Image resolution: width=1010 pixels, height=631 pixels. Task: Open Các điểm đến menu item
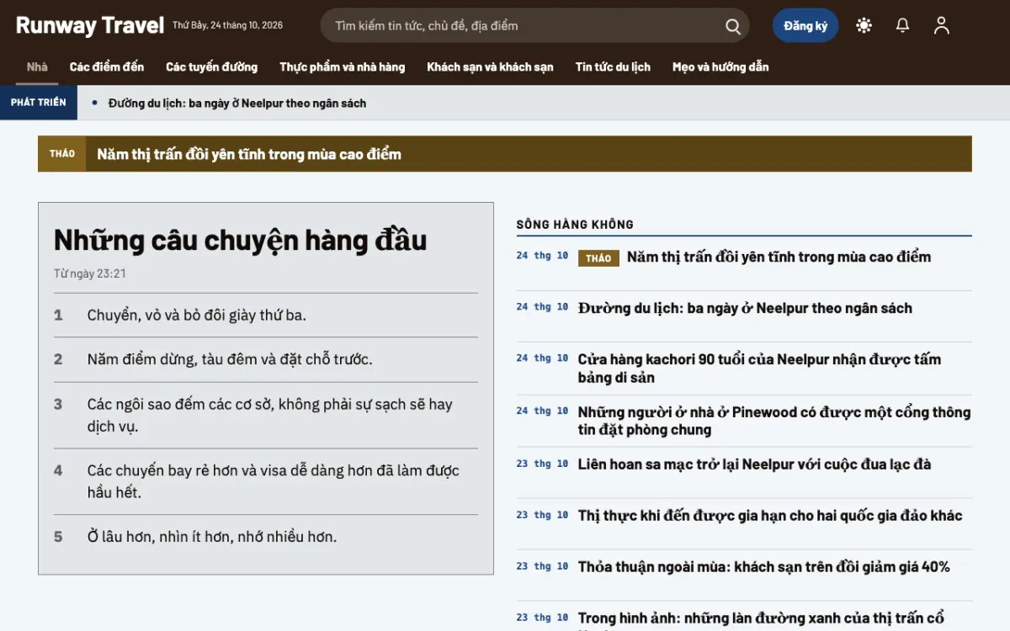point(107,67)
